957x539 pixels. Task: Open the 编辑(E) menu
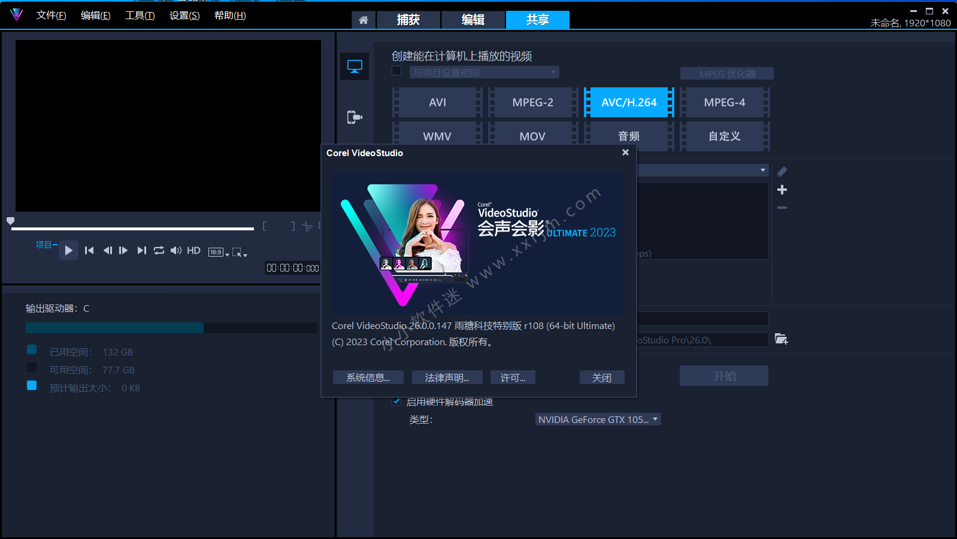(x=96, y=16)
